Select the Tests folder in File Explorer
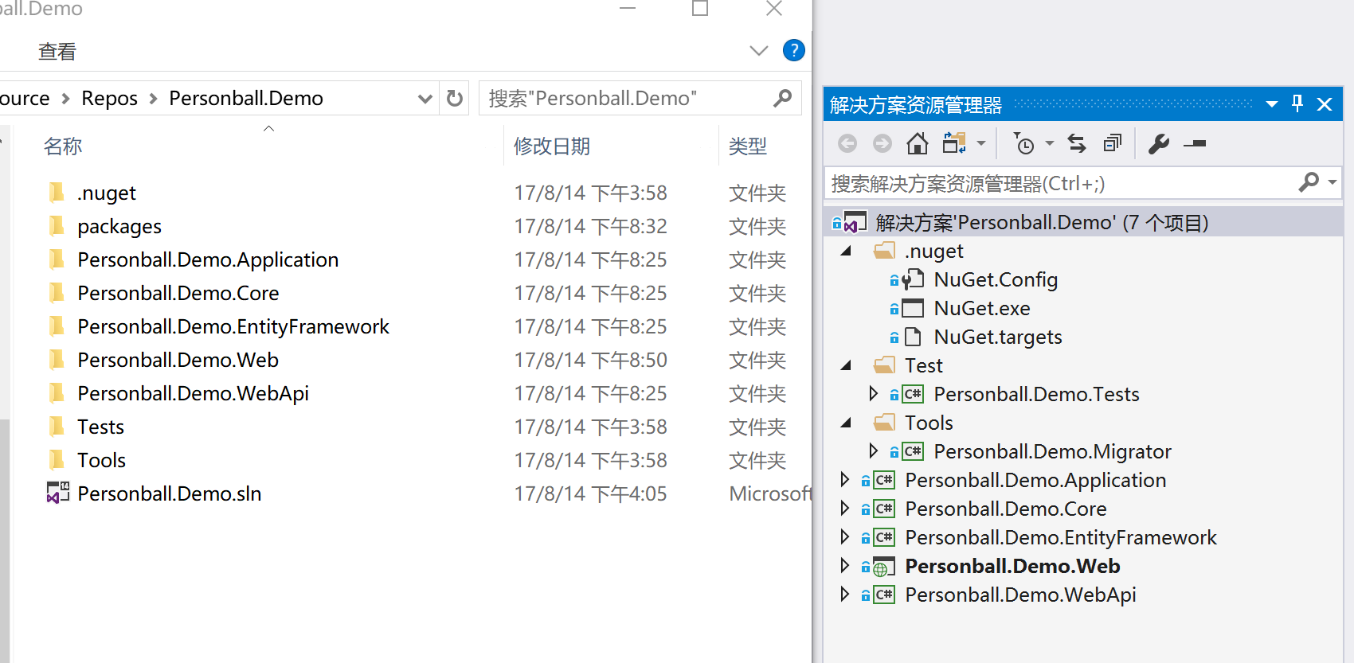 coord(100,427)
